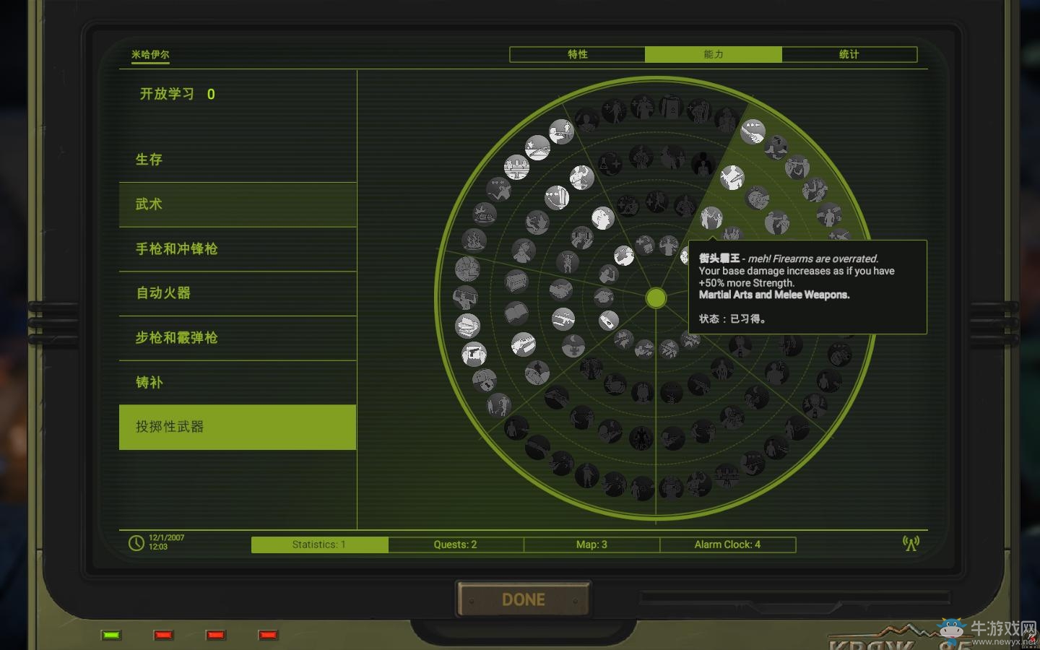The width and height of the screenshot is (1040, 650).
Task: Click the clock icon beside the date
Action: pyautogui.click(x=136, y=542)
